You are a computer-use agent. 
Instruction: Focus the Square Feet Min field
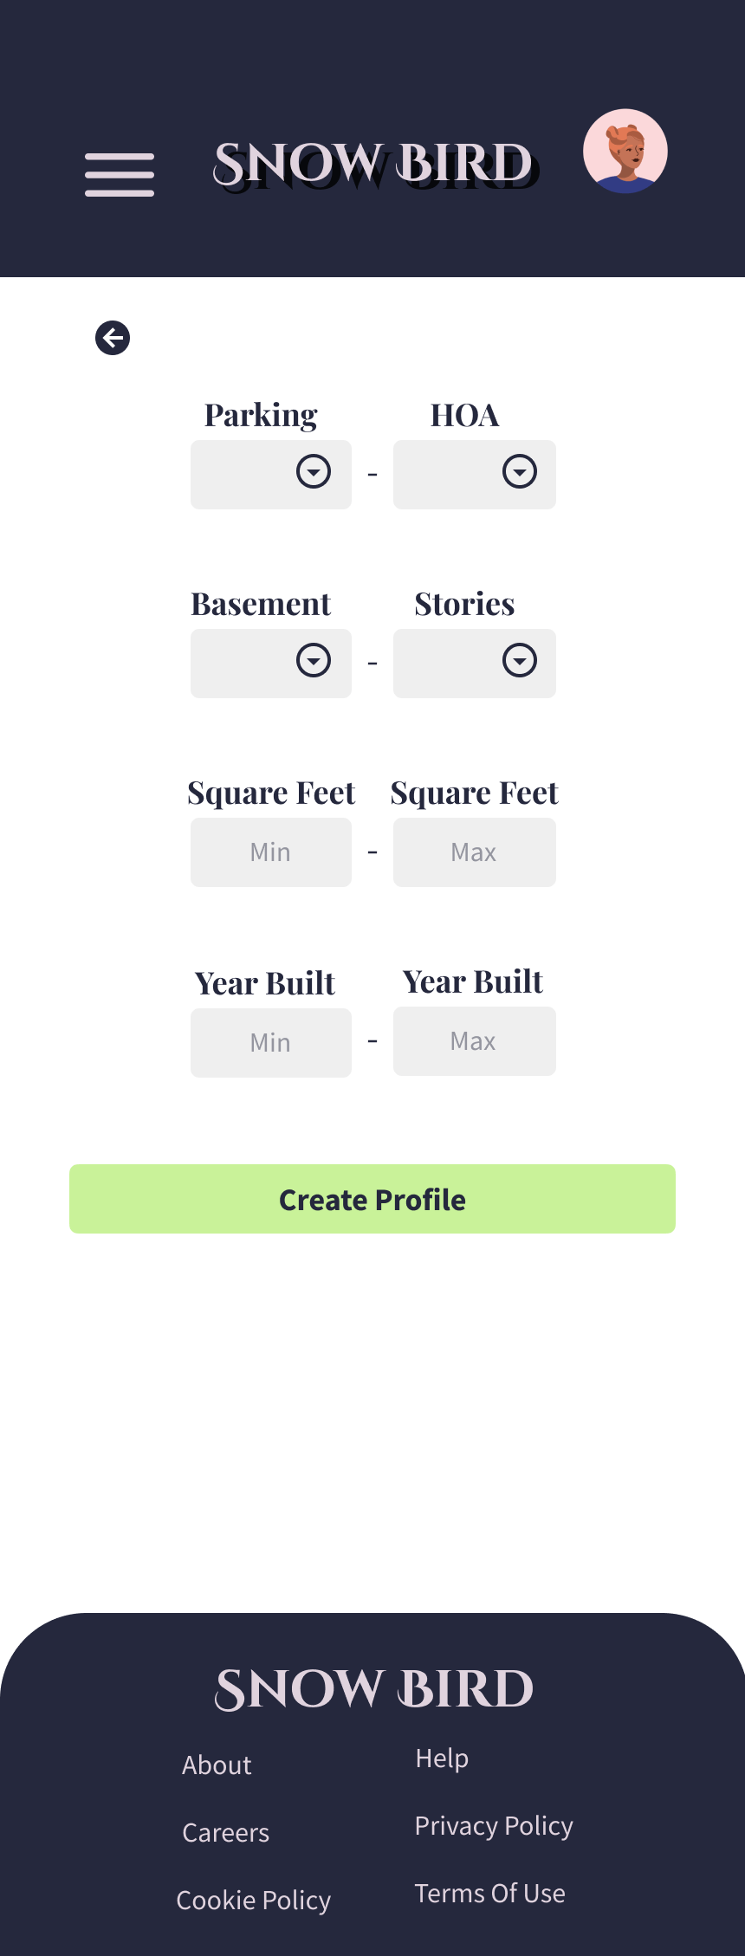coord(271,852)
